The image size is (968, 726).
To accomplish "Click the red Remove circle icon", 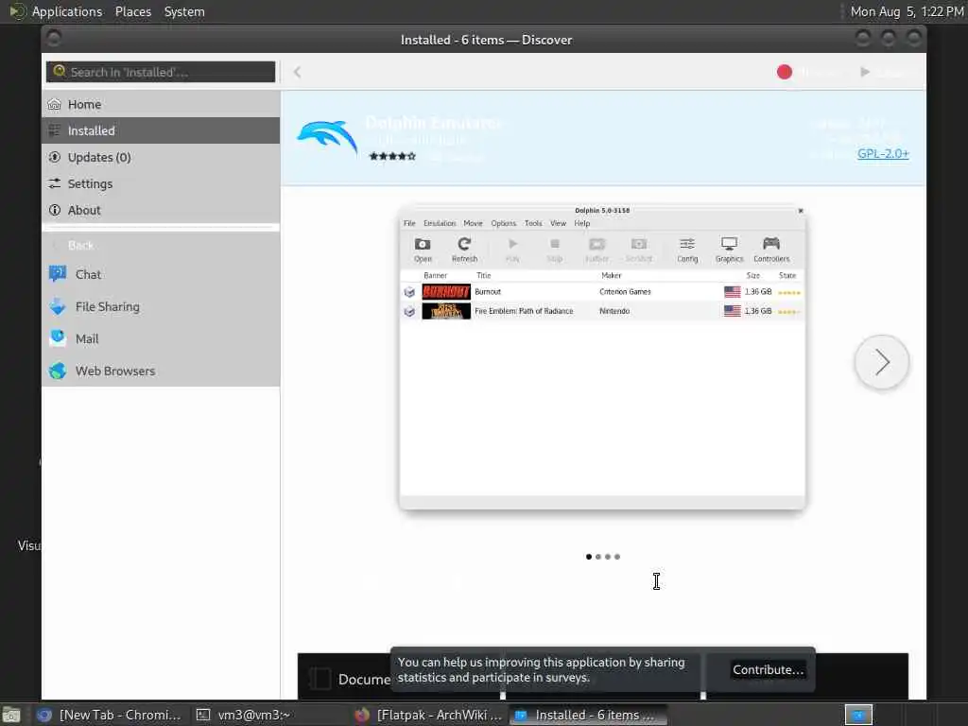I will (x=785, y=72).
